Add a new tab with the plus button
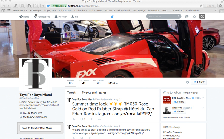The image size is (224, 139). pos(43,6)
